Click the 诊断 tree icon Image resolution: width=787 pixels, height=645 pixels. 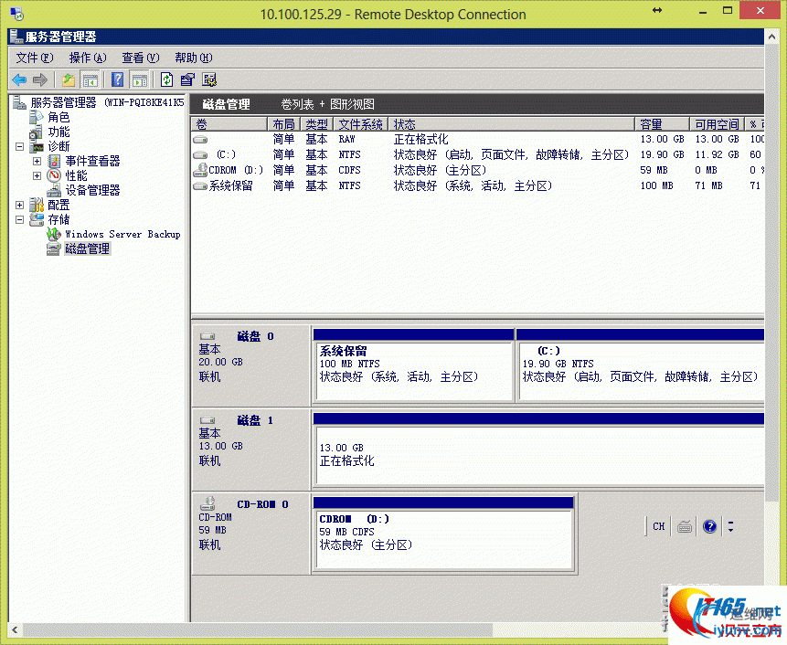(x=37, y=146)
